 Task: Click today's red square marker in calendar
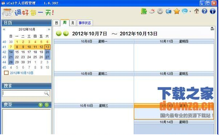coord(6,73)
